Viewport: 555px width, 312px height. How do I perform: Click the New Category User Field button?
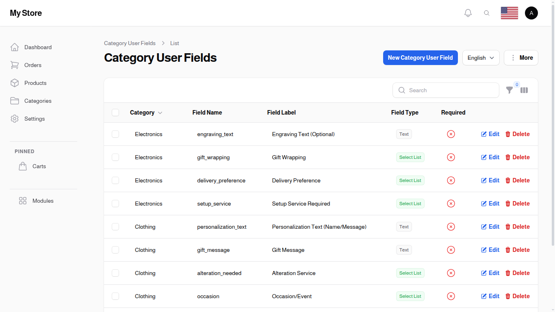pos(420,58)
